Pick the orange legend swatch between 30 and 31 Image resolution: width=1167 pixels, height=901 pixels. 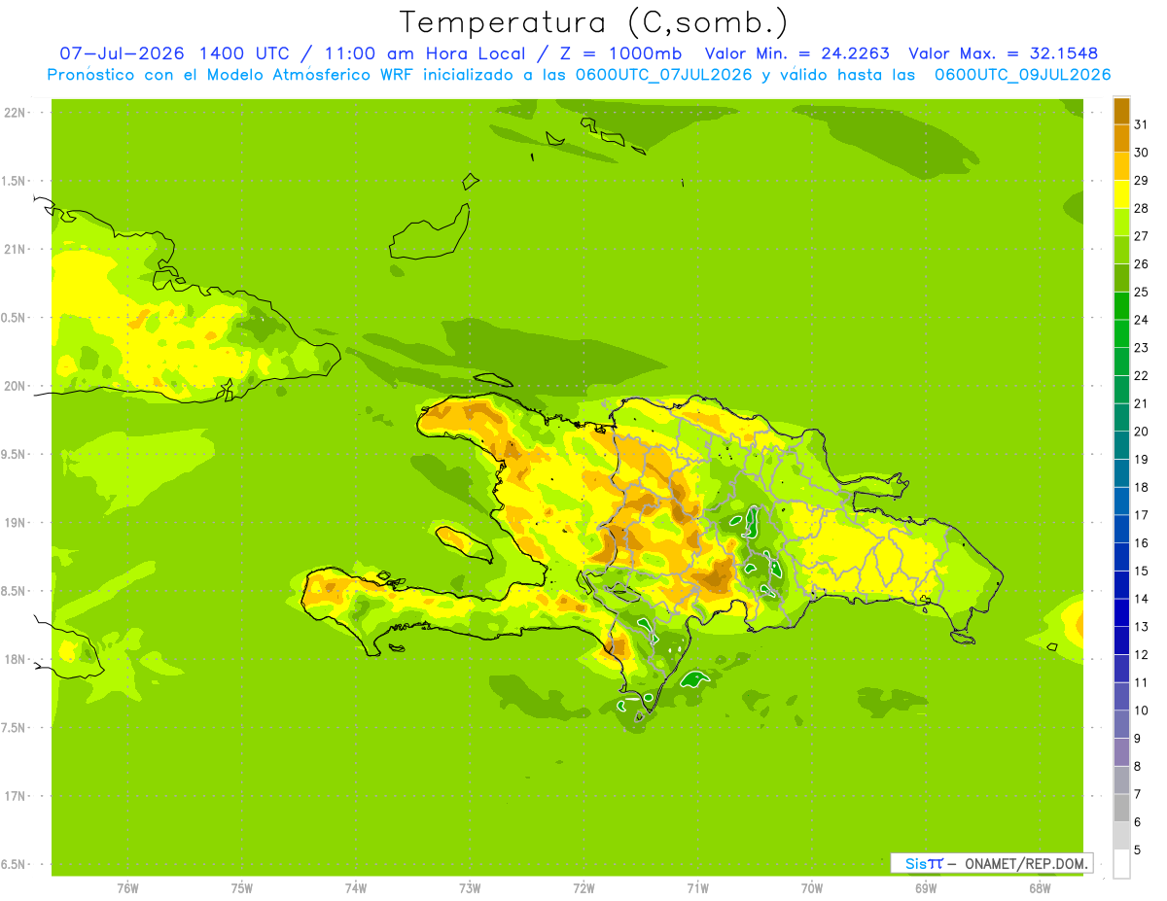point(1121,138)
